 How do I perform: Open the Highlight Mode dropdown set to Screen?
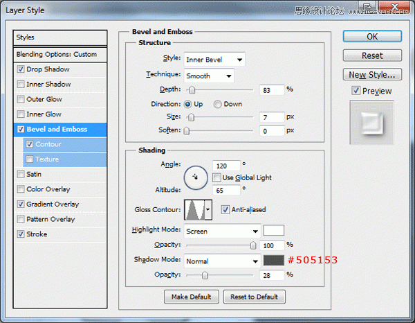221,231
